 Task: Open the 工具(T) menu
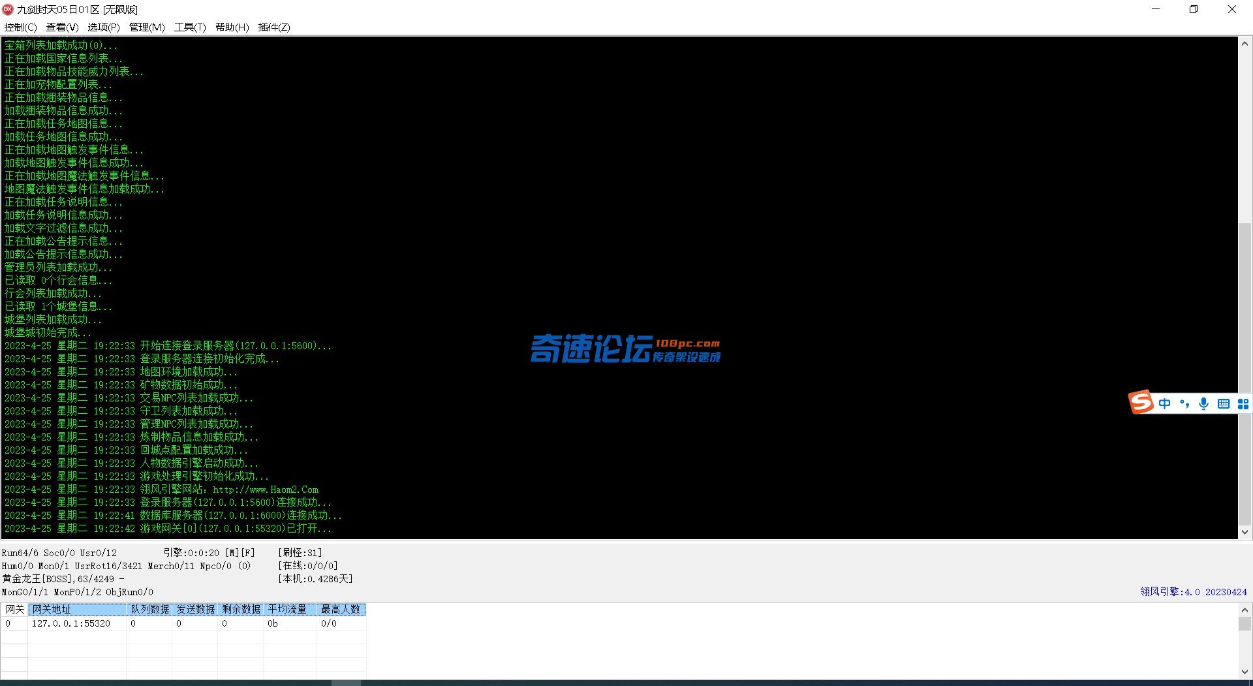tap(190, 27)
